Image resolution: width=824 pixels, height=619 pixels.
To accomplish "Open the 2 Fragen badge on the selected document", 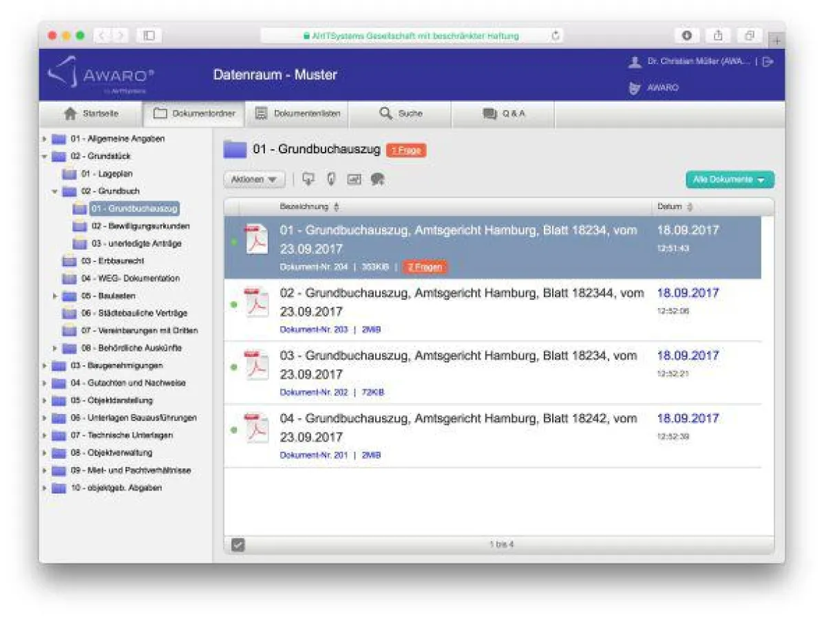I will point(425,266).
